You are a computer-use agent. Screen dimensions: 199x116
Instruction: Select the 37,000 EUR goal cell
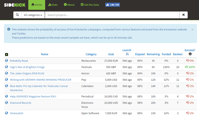[x=111, y=61]
